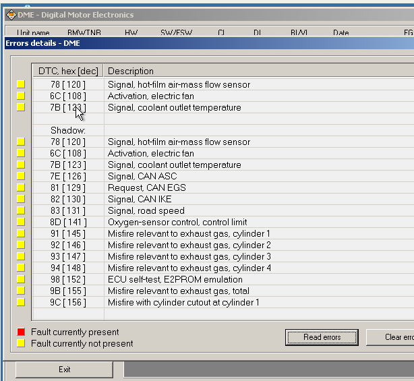Click yellow status square beside 94 [148]
Image resolution: width=414 pixels, height=381 pixels.
[21, 268]
